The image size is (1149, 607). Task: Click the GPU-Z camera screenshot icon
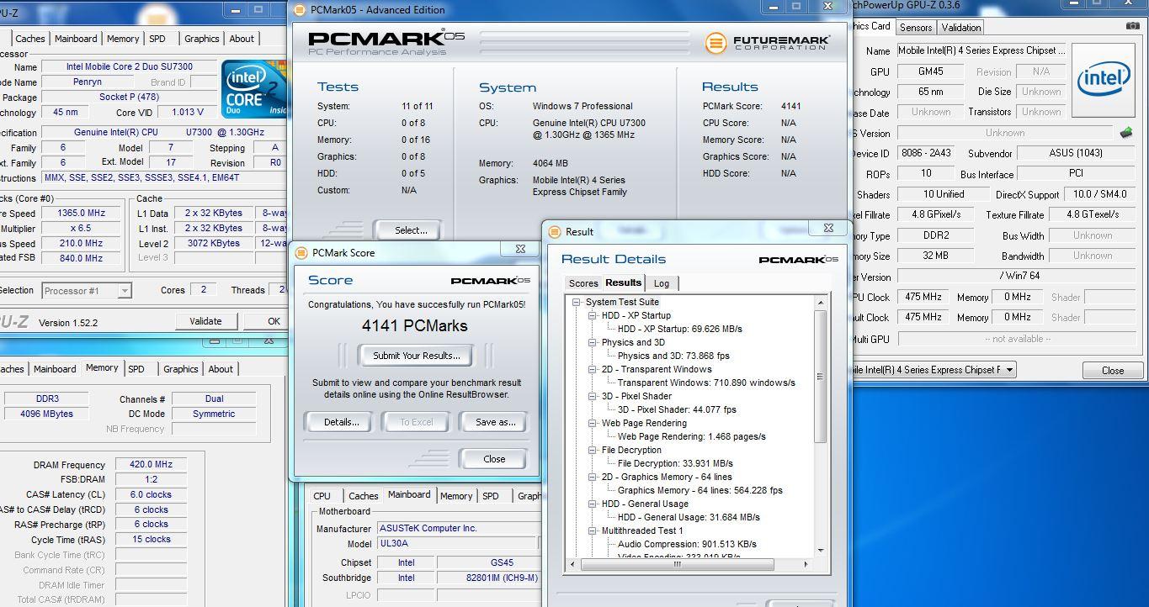[1132, 27]
